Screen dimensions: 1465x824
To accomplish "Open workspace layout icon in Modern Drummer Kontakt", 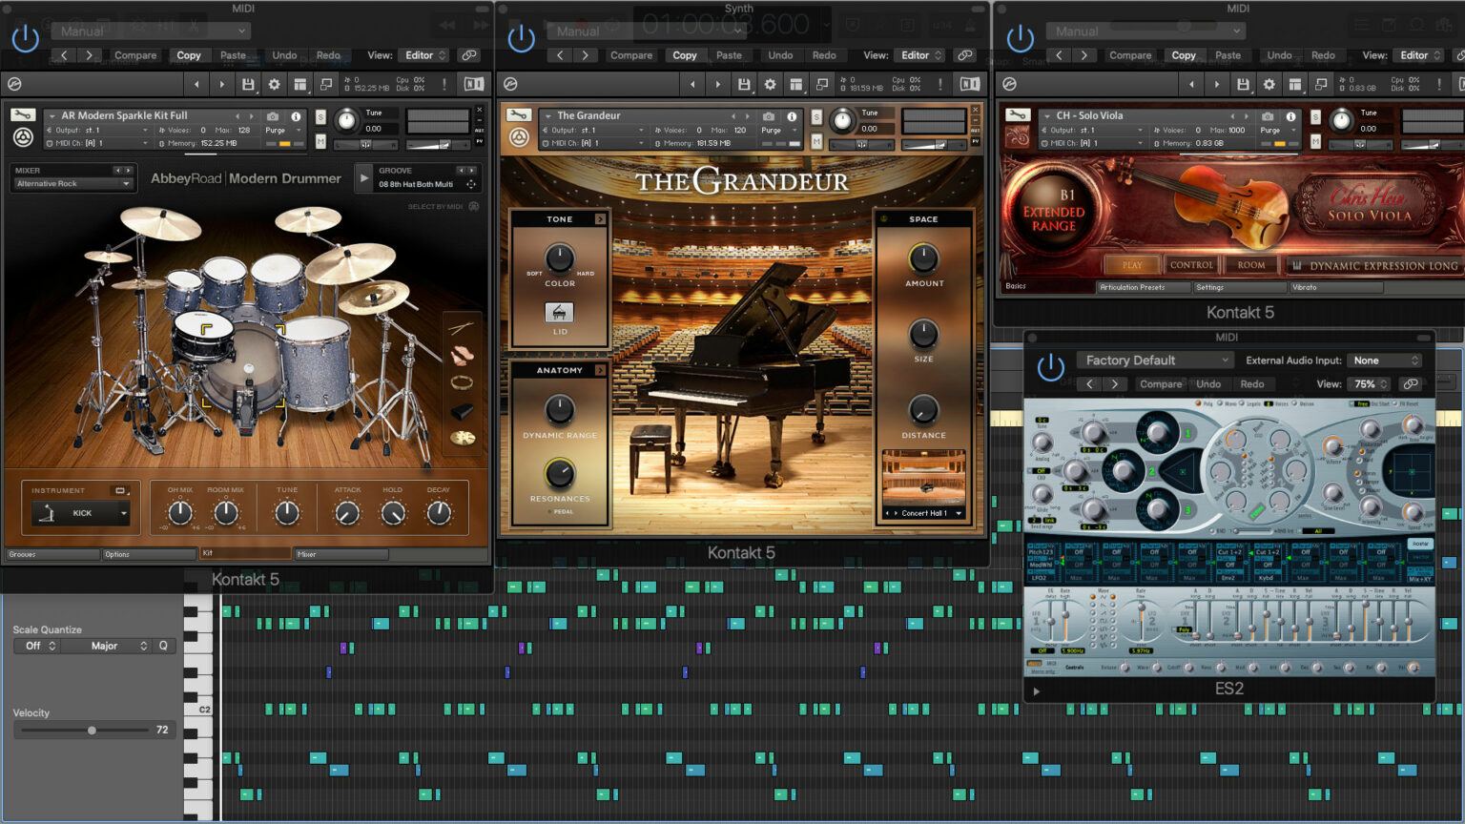I will [x=300, y=84].
